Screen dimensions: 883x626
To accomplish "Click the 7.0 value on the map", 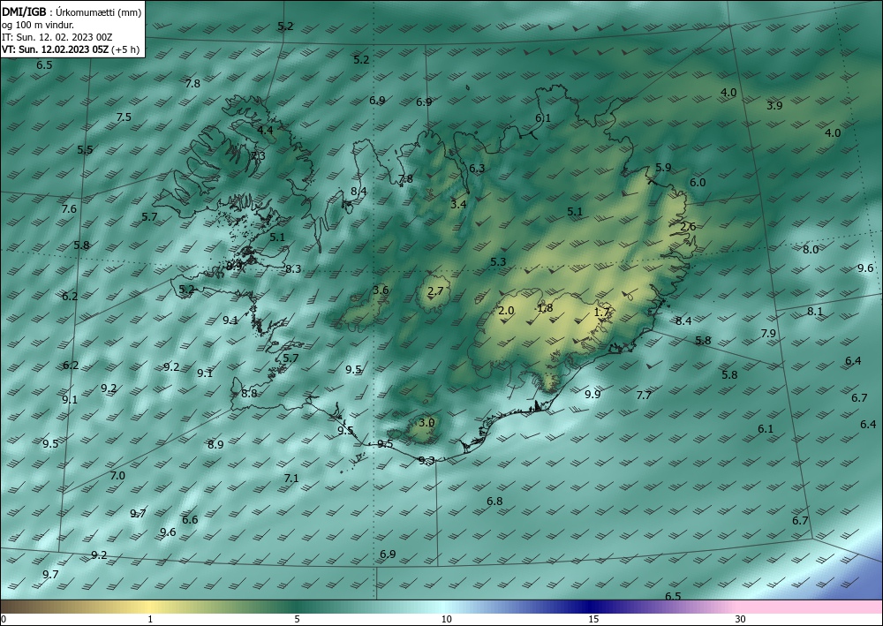I will point(117,476).
